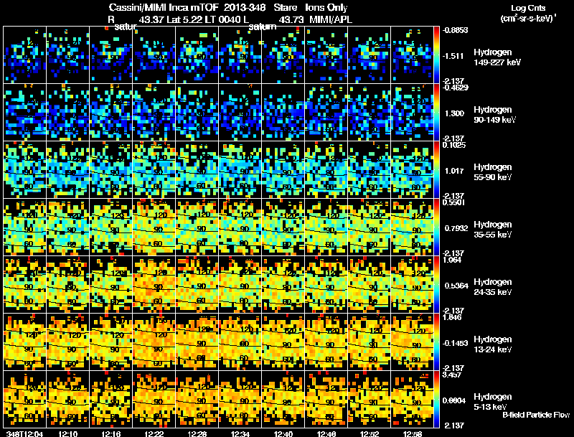This screenshot has height=437, width=574.
Task: Select the '12:22' time label
Action: pos(154,434)
